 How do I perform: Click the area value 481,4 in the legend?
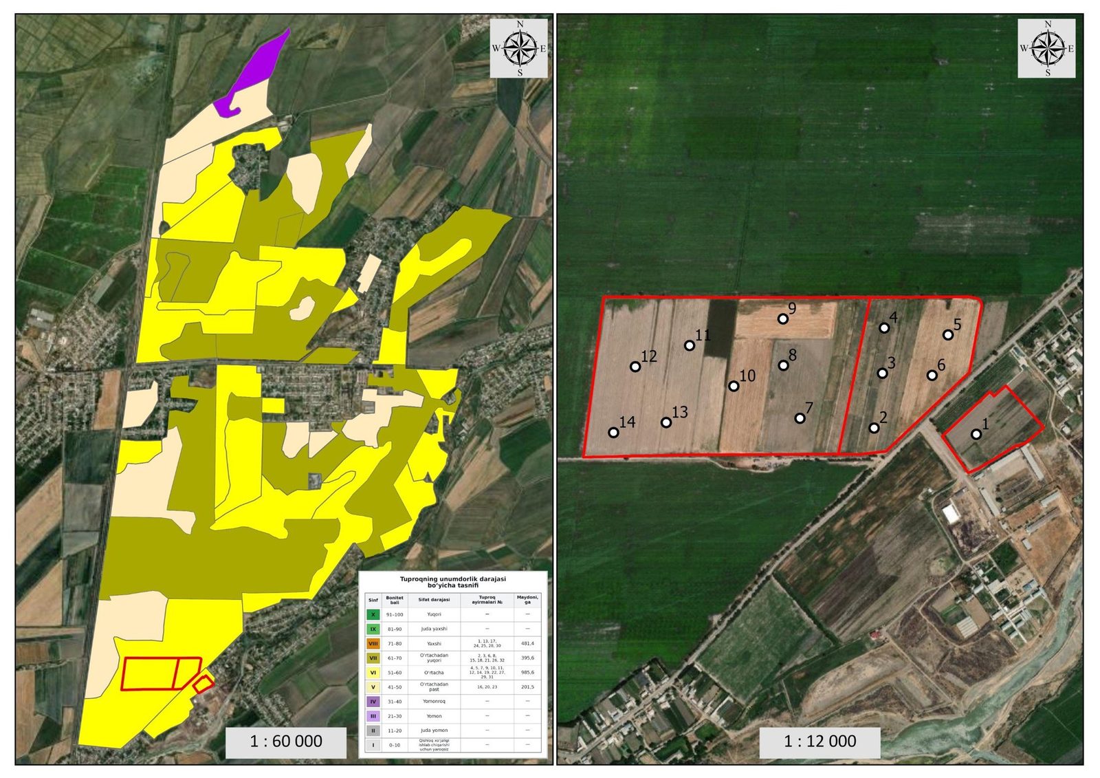tap(528, 643)
